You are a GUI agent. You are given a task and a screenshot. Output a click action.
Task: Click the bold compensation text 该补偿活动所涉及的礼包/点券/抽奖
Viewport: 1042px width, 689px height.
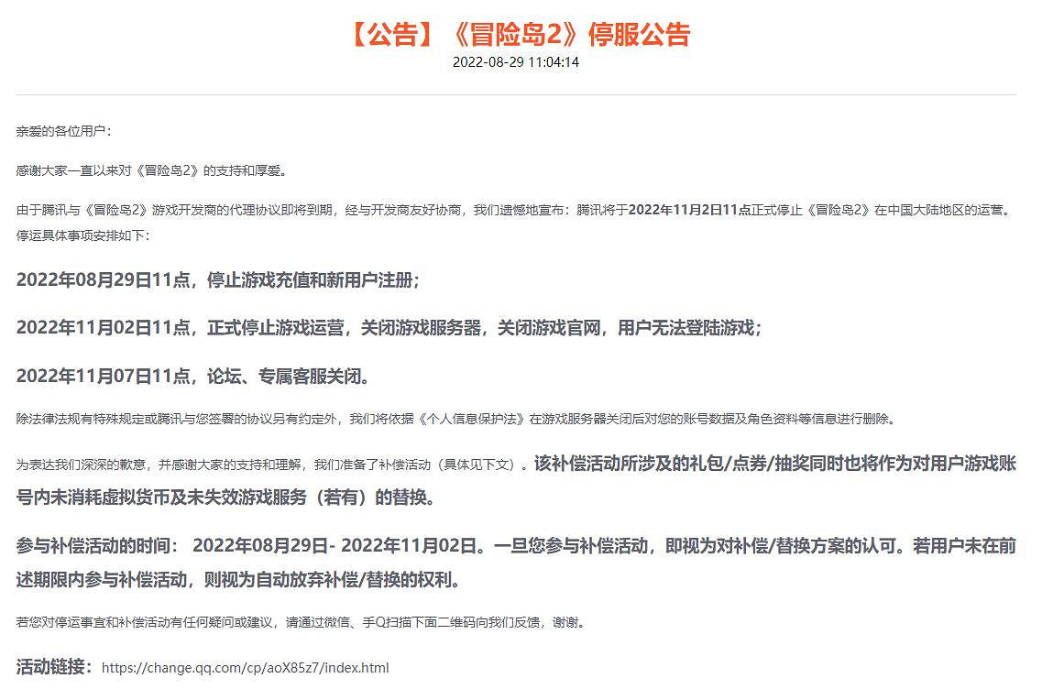coord(642,462)
